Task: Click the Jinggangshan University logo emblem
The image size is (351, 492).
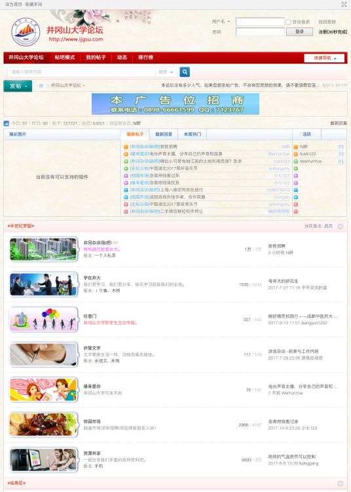Action: pyautogui.click(x=26, y=31)
